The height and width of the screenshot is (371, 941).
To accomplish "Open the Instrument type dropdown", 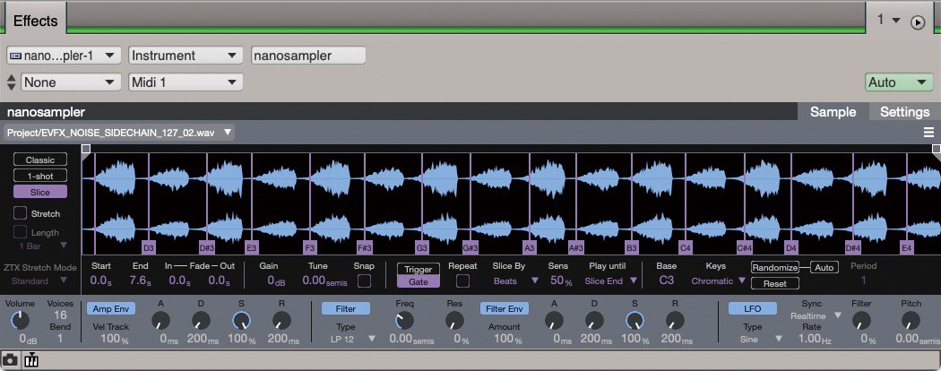I will click(186, 56).
